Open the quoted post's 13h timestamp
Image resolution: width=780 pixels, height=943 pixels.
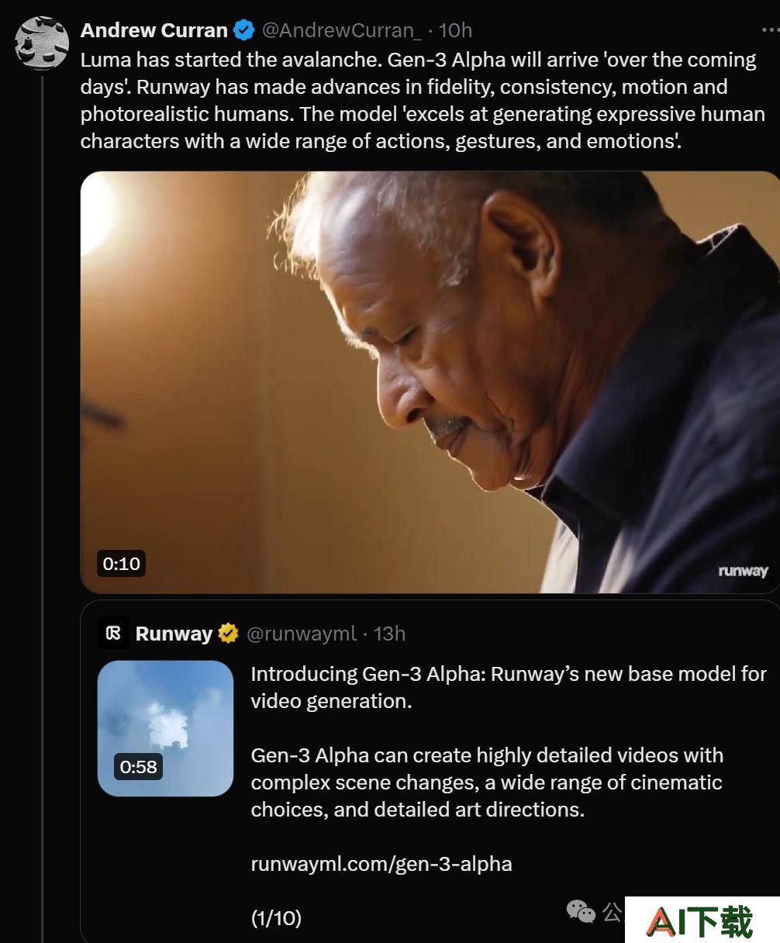click(389, 634)
